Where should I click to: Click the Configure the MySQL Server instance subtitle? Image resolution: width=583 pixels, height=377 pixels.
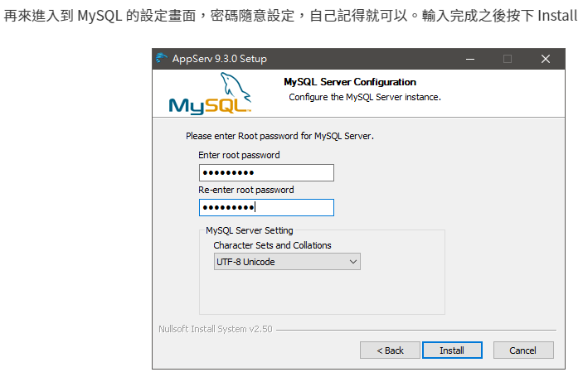(x=364, y=97)
